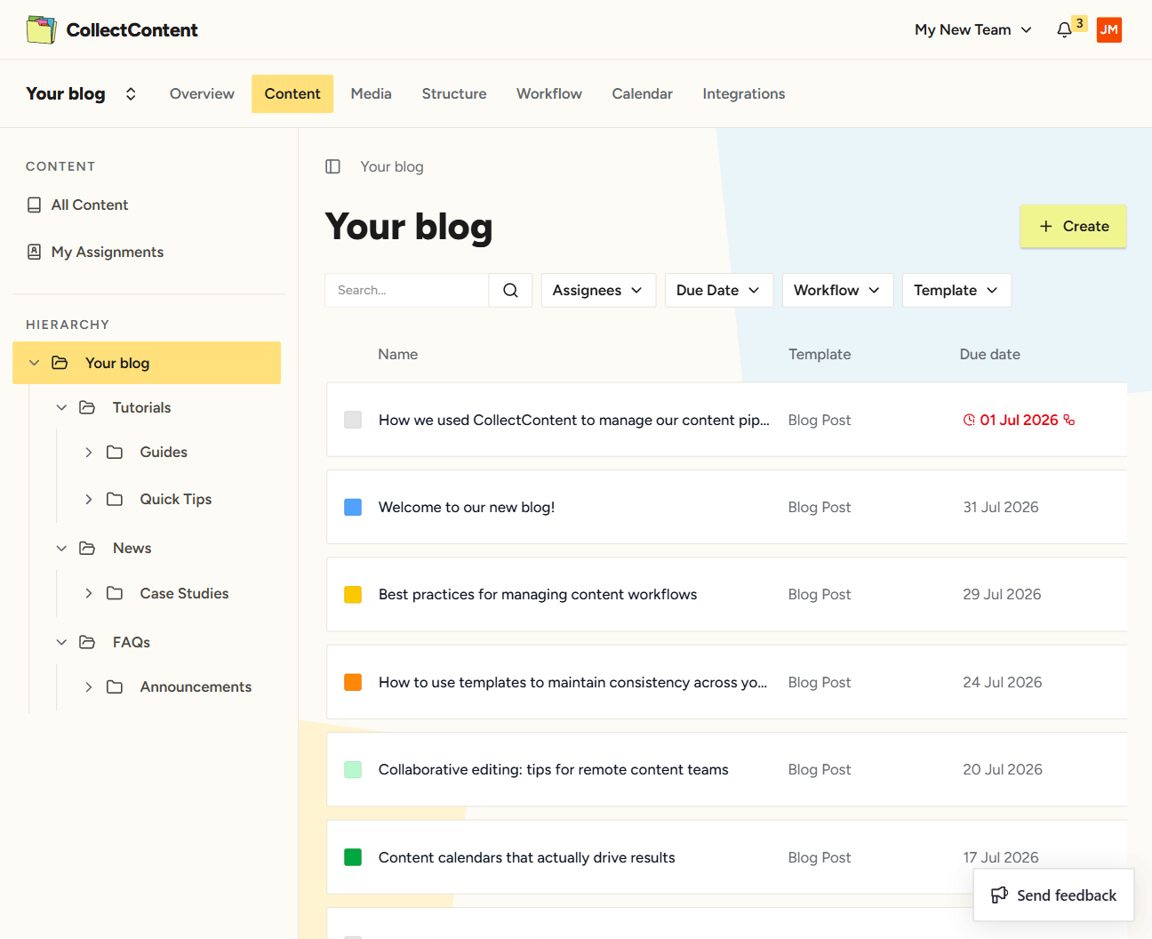Expand the Guides folder chevron
The width and height of the screenshot is (1152, 939).
89,452
